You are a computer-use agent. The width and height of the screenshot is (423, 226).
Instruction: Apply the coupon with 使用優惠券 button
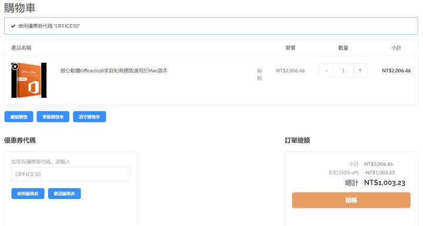pyautogui.click(x=28, y=194)
